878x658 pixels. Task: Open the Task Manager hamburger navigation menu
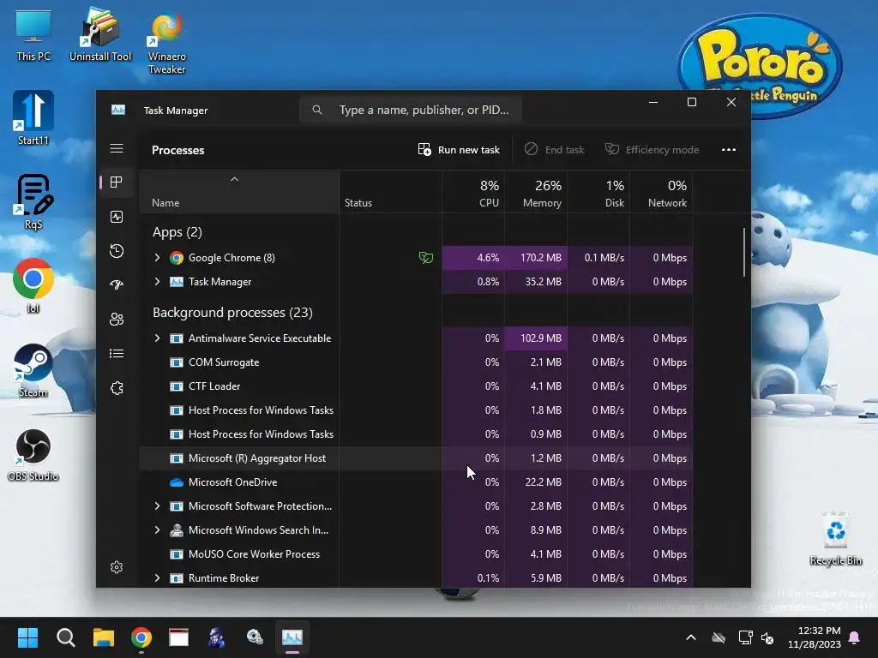pyautogui.click(x=117, y=148)
